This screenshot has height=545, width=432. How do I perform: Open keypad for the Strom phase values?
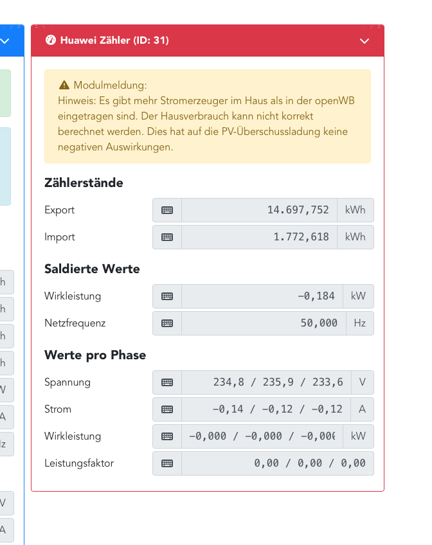[166, 409]
